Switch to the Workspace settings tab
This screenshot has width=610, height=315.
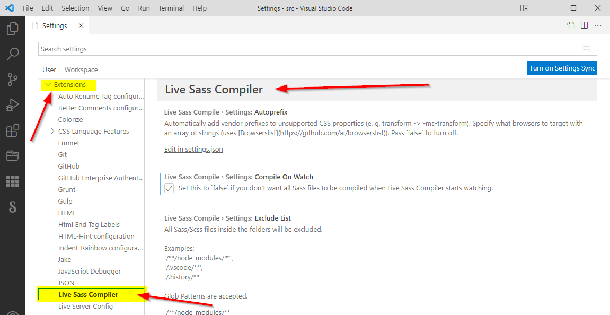click(81, 69)
